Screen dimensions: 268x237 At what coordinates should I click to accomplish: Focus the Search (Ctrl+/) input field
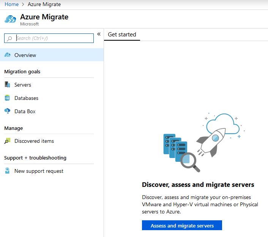[49, 38]
